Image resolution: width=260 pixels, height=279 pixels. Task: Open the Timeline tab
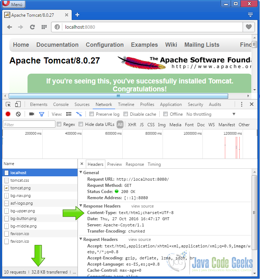pyautogui.click(x=126, y=104)
